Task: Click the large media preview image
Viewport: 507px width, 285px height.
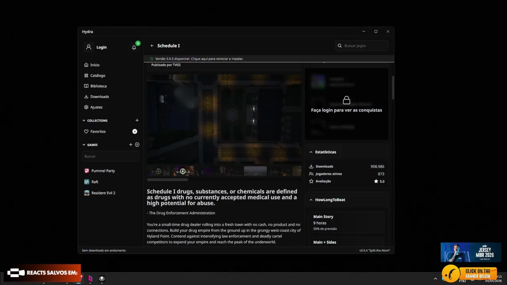Action: [224, 119]
